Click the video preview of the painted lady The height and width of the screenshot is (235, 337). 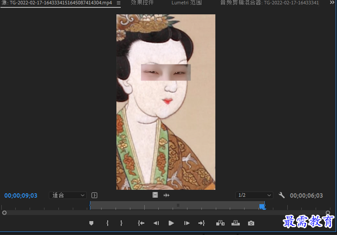[x=166, y=102]
